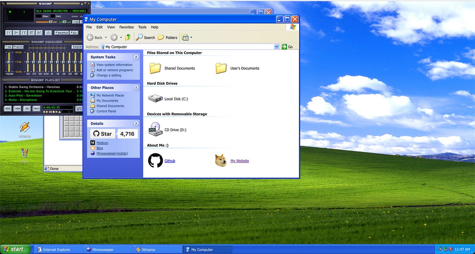Image resolution: width=475 pixels, height=254 pixels.
Task: Click SEL in the Winamp Playlist
Action: point(27,108)
